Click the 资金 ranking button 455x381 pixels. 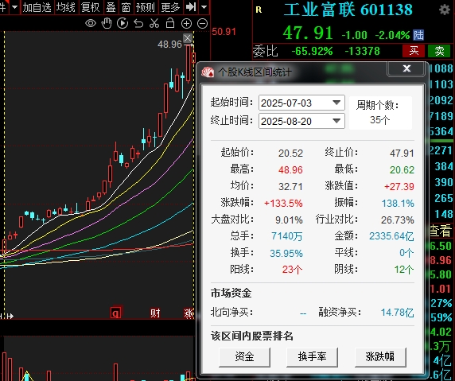[244, 357]
